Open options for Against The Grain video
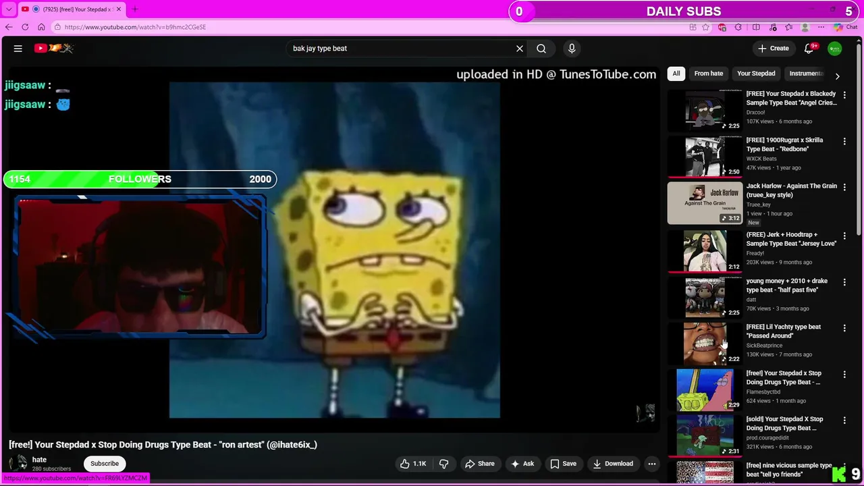The image size is (864, 486). coord(844,187)
